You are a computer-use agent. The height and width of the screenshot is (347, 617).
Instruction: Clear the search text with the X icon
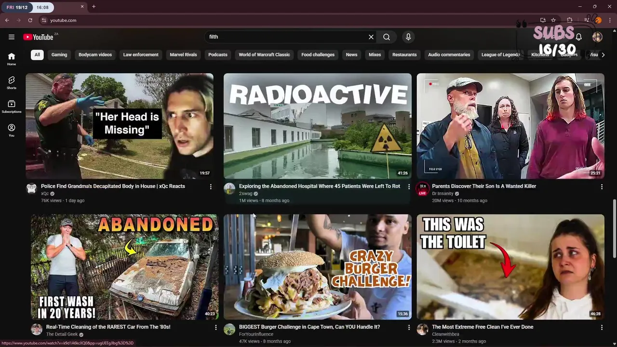click(x=371, y=37)
